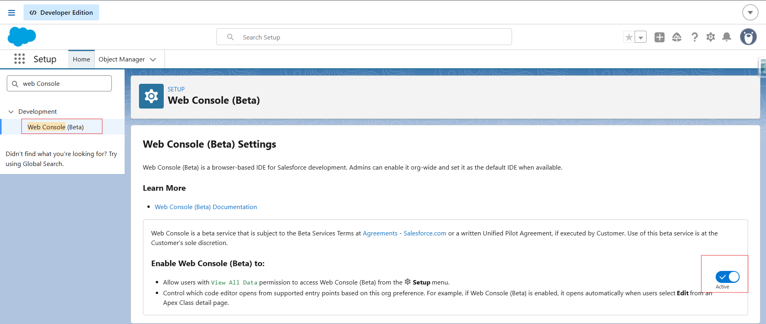Open the notifications bell
Screen dimensions: 766x324
[727, 37]
